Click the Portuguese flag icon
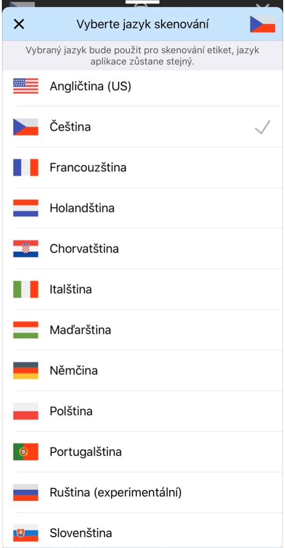 [x=26, y=452]
